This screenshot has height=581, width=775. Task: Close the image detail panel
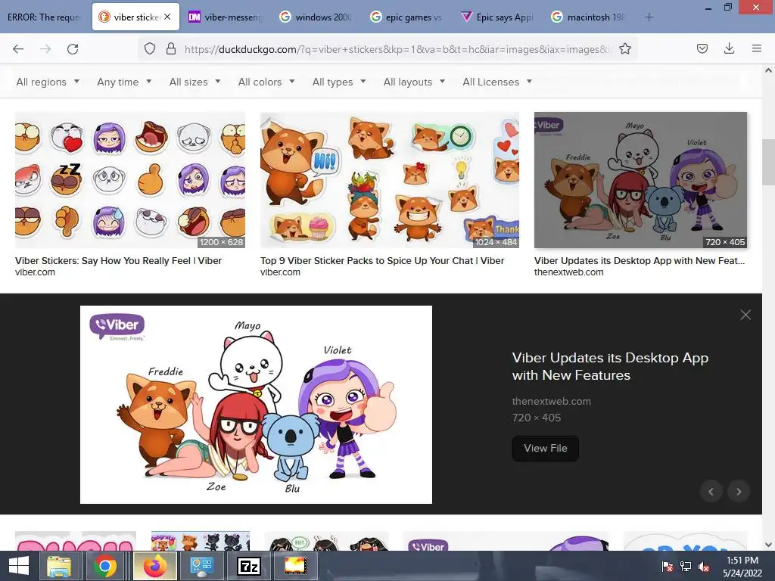[x=745, y=315]
